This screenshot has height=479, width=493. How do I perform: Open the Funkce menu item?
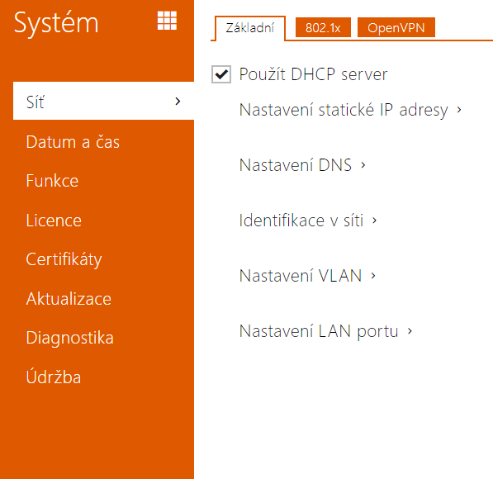tap(52, 181)
